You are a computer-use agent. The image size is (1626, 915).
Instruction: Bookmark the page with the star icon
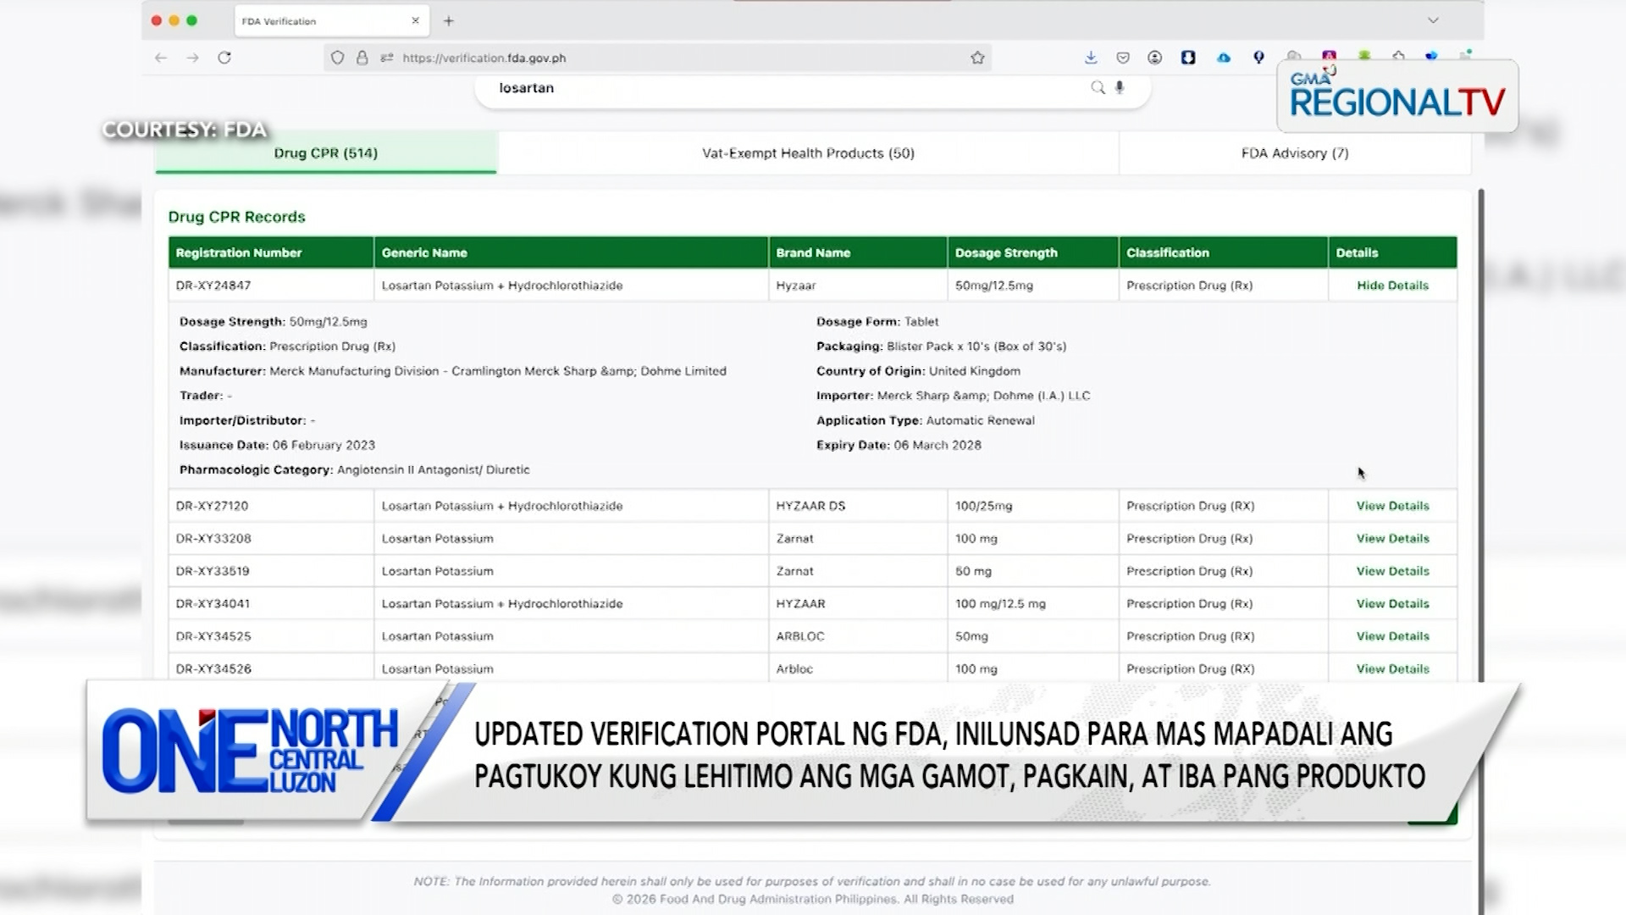pyautogui.click(x=978, y=58)
